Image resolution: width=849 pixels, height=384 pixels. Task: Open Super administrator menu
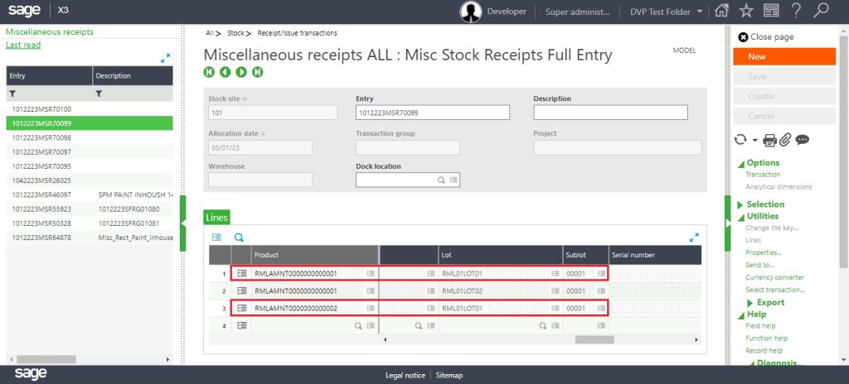point(577,12)
